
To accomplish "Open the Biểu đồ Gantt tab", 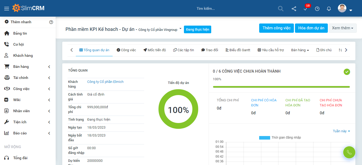I will point(238,50).
